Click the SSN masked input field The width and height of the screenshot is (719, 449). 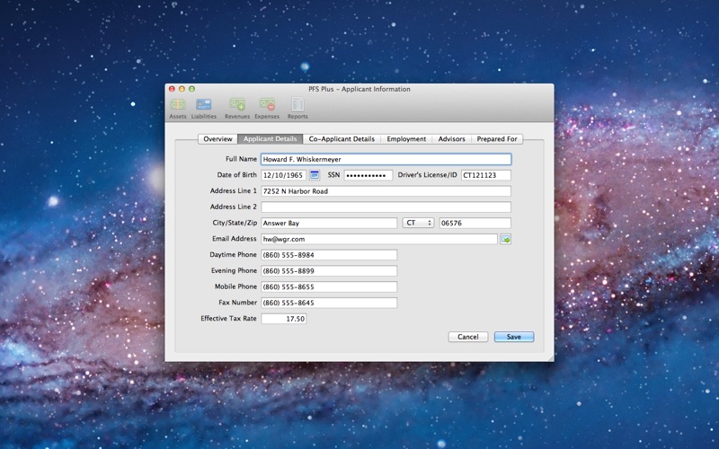click(x=368, y=175)
